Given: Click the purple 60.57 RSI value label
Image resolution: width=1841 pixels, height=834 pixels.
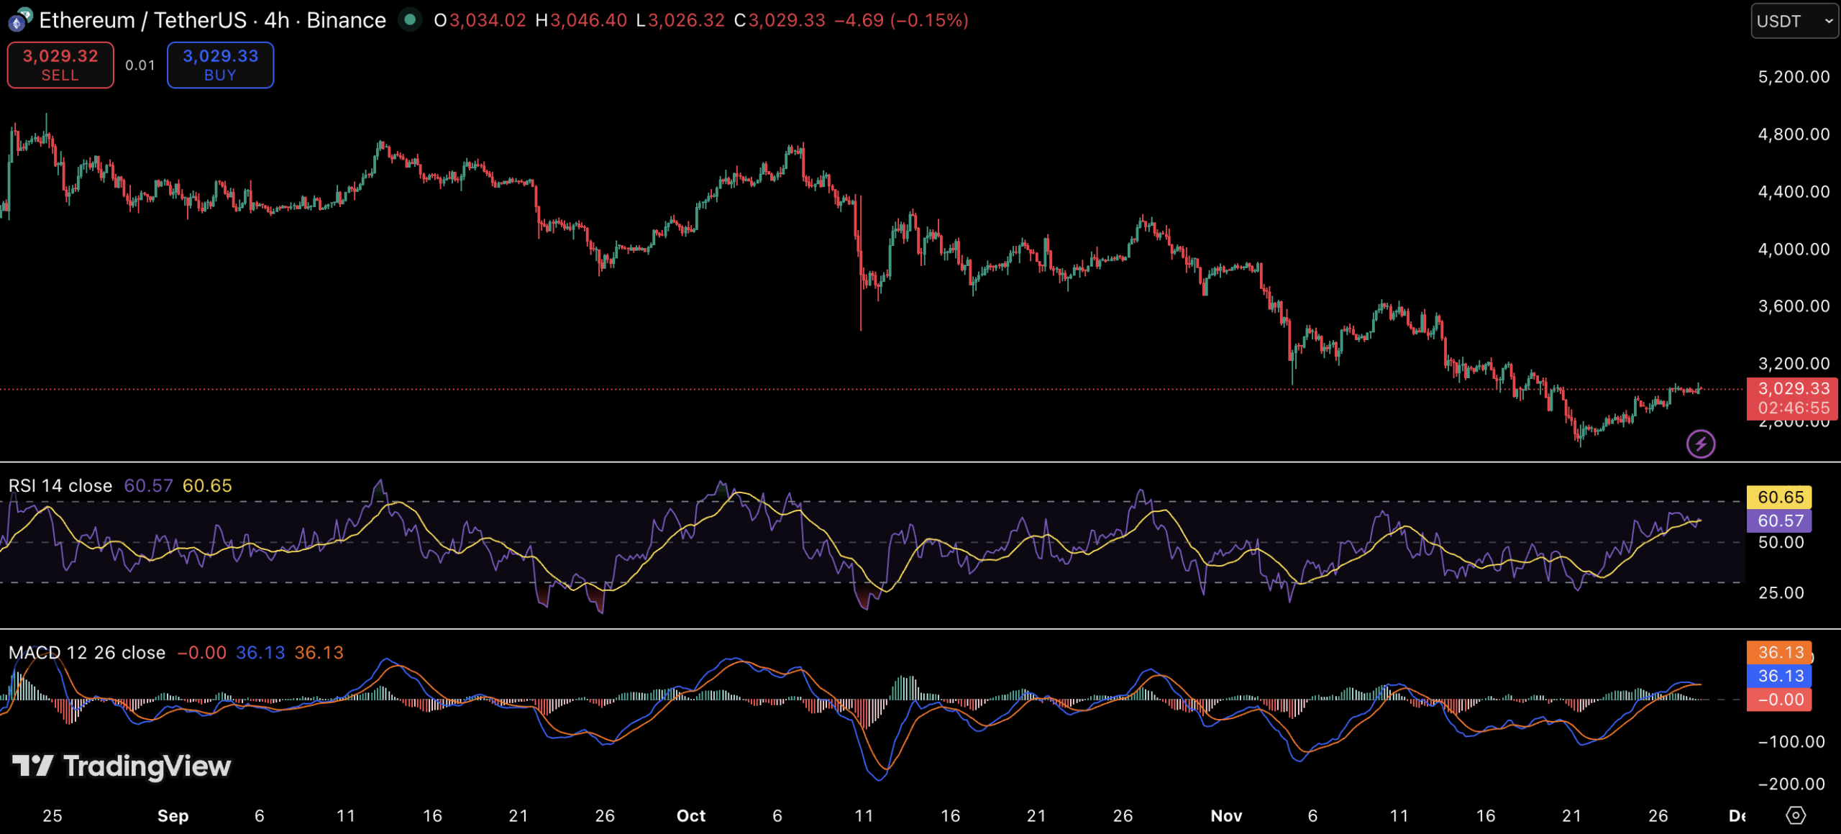Looking at the screenshot, I should coord(1779,521).
